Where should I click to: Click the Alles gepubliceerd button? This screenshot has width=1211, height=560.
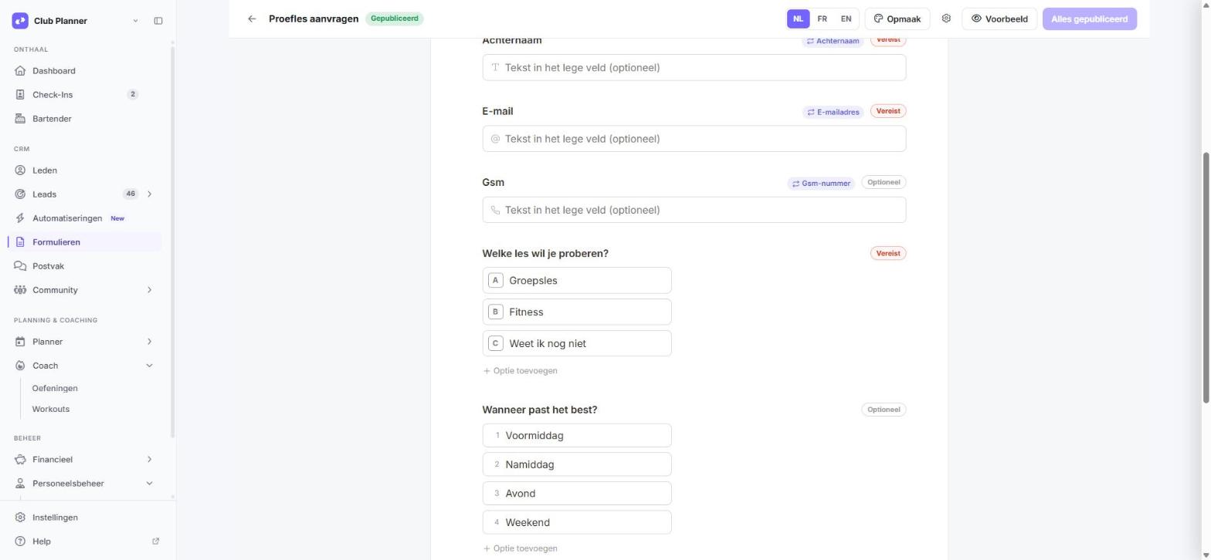click(1089, 19)
